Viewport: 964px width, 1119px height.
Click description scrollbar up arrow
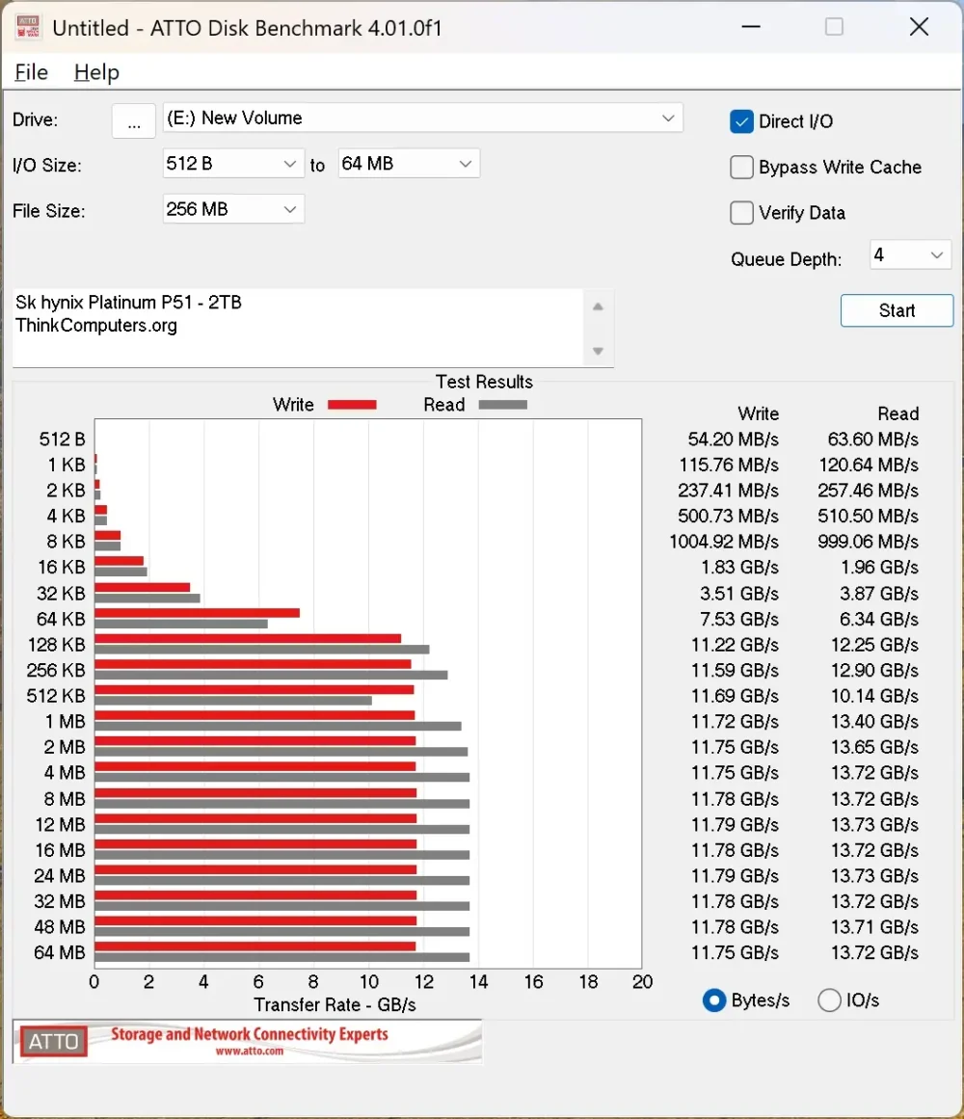pyautogui.click(x=598, y=306)
